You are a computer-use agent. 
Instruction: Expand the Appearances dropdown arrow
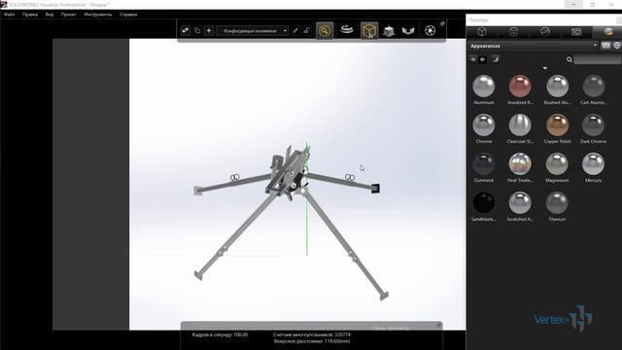click(x=595, y=46)
